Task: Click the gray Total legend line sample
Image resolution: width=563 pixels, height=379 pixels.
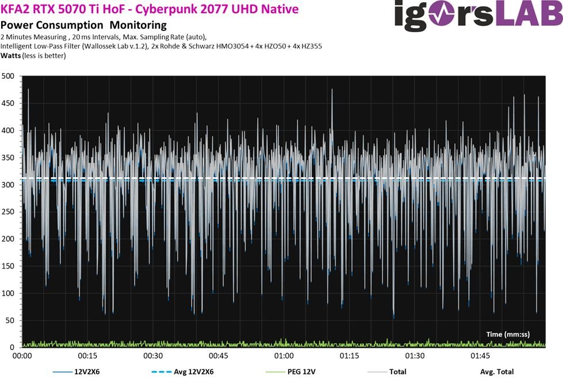Action: pyautogui.click(x=377, y=372)
